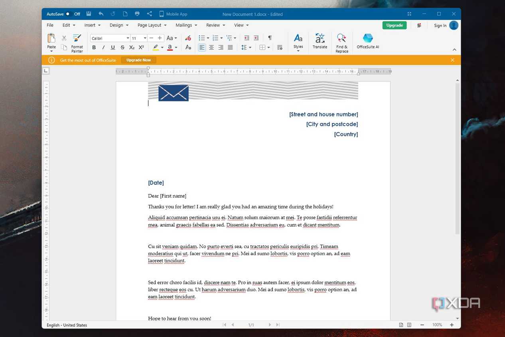The image size is (505, 337).
Task: Expand the Styles gallery dropdown
Action: click(298, 51)
